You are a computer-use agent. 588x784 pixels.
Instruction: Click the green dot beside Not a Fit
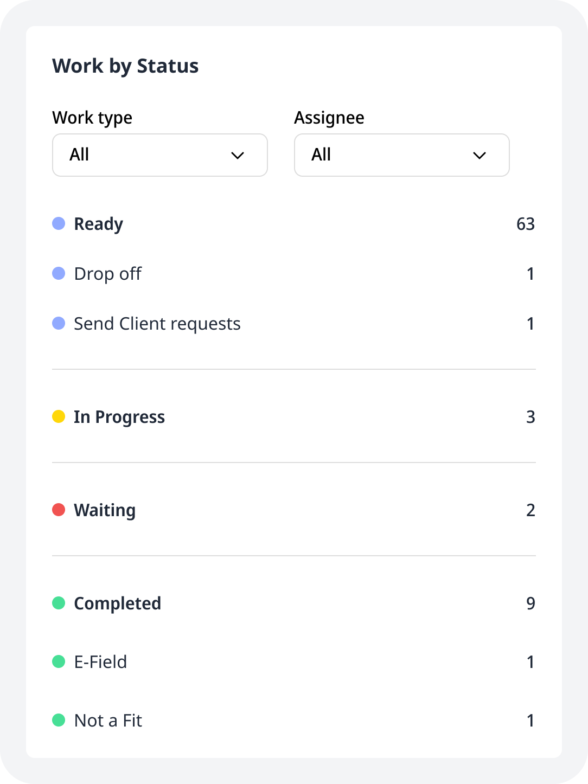click(x=59, y=720)
